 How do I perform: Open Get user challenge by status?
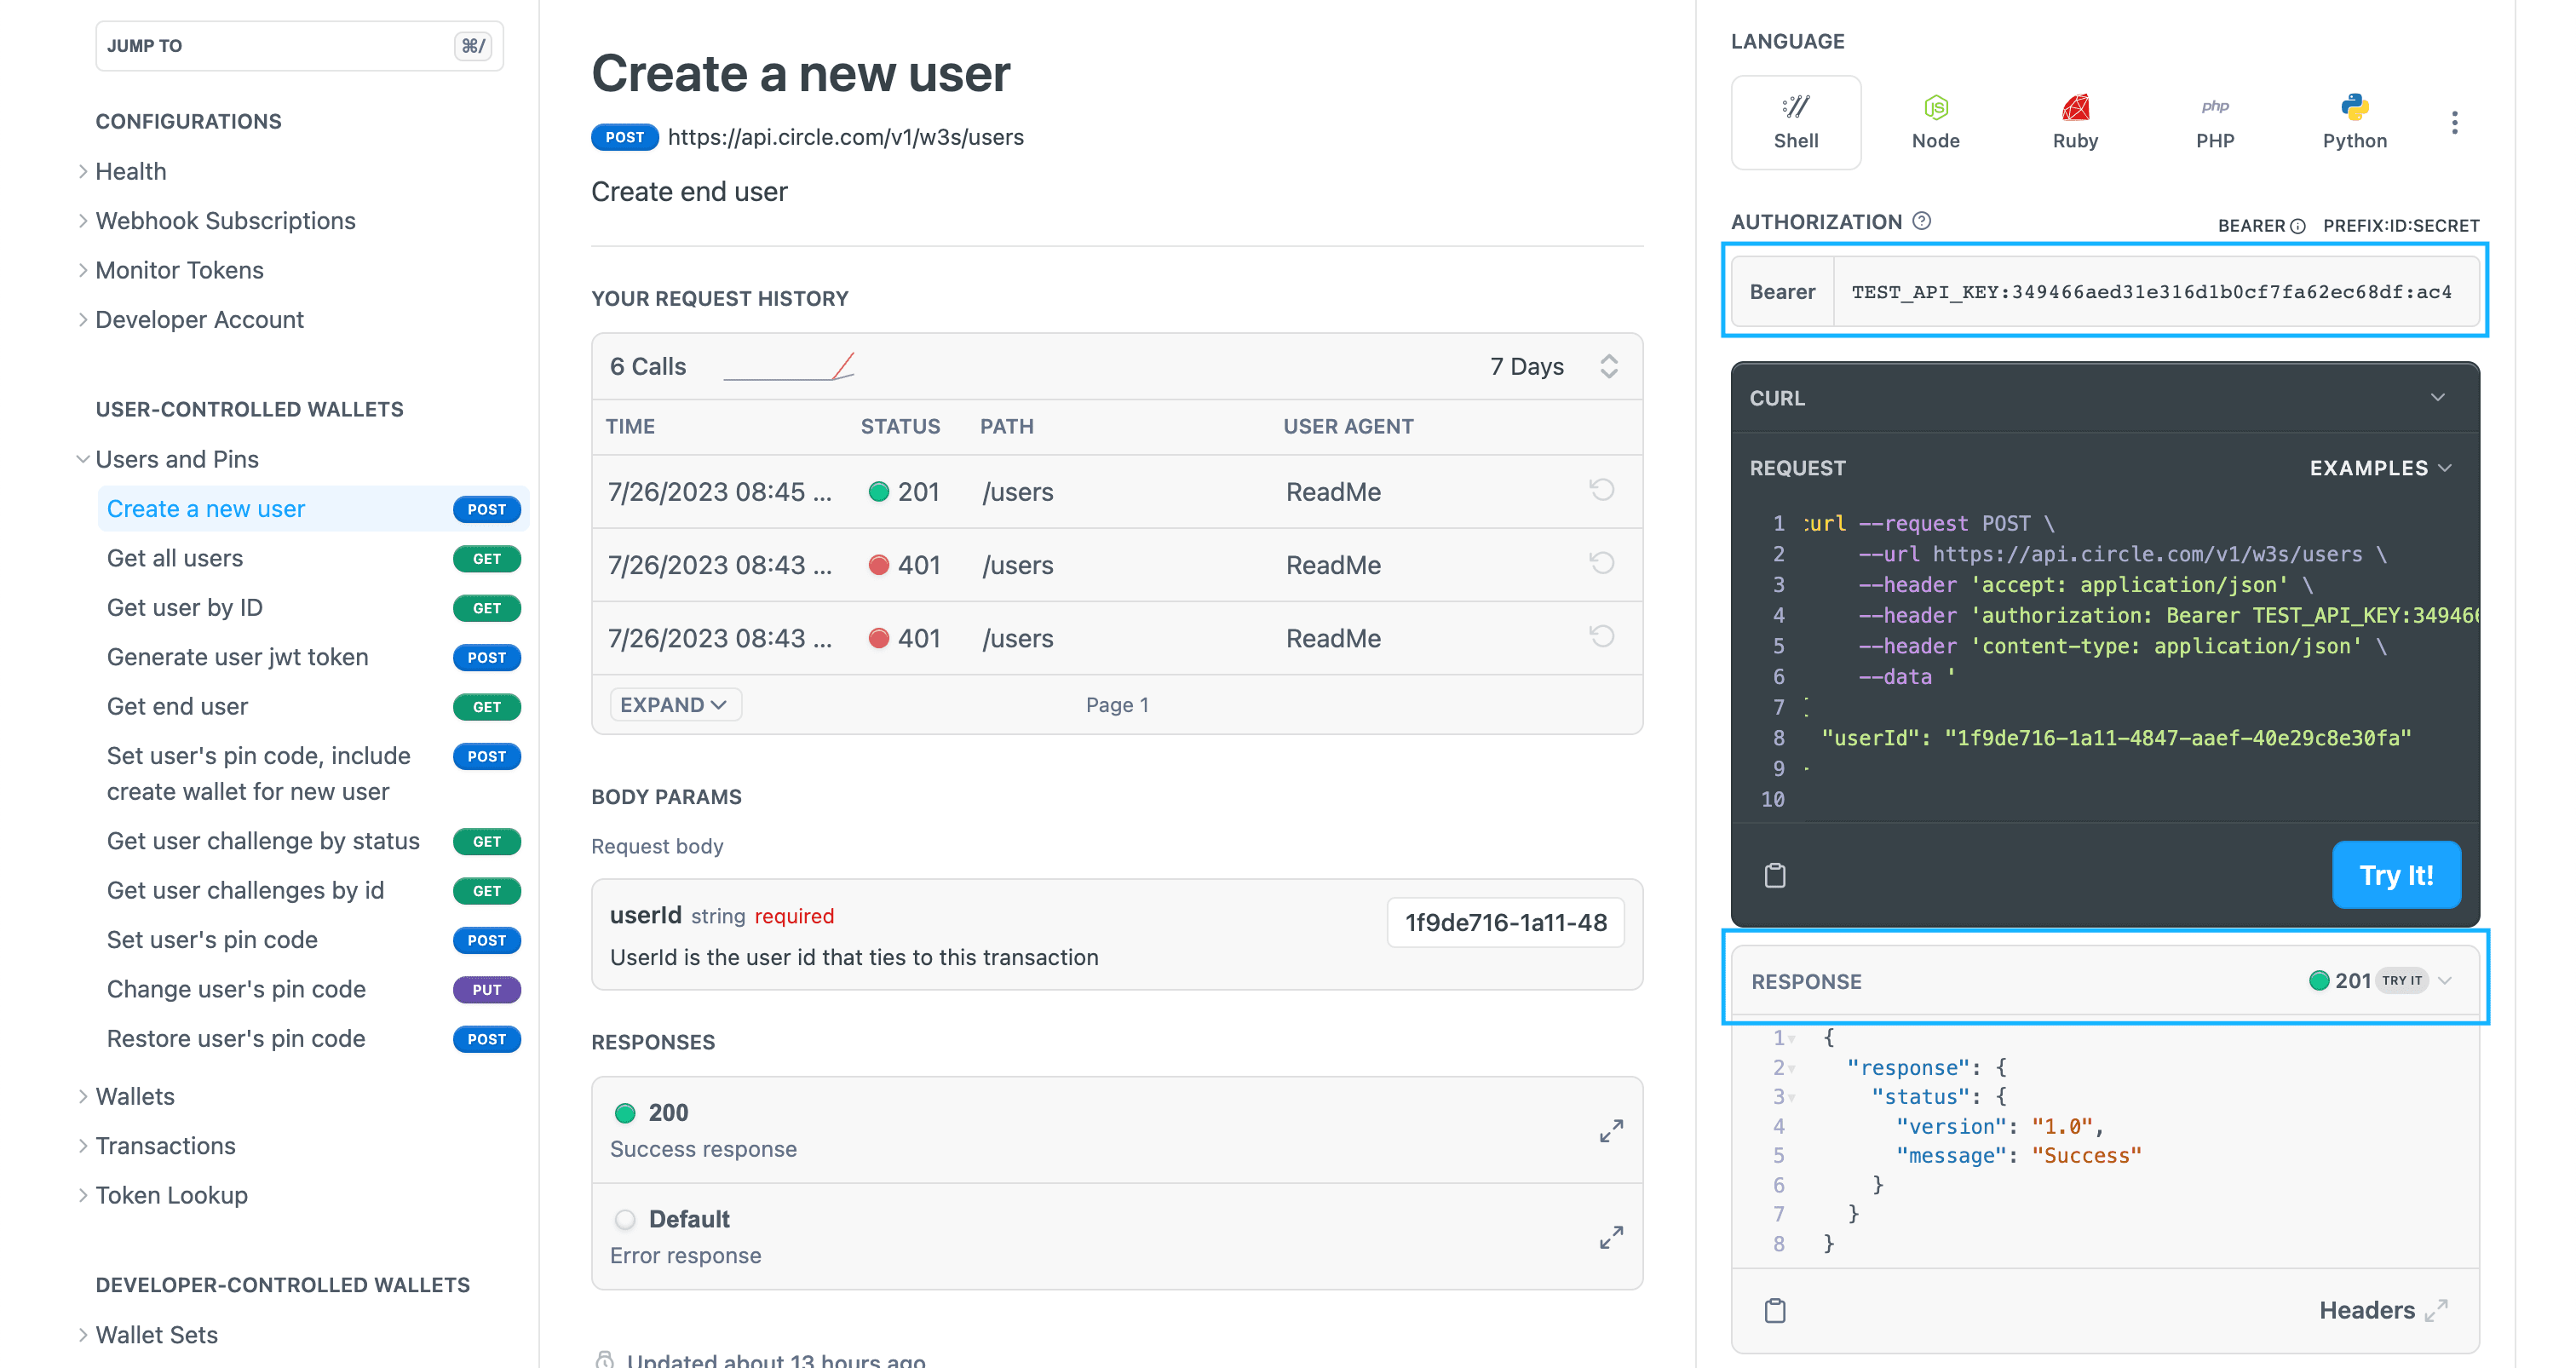point(314,841)
